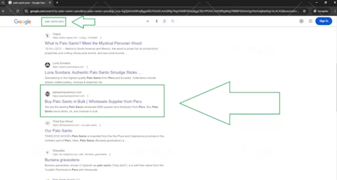337x180 pixels.
Task: Click the Luna Sundara site name
Action: pyautogui.click(x=61, y=63)
